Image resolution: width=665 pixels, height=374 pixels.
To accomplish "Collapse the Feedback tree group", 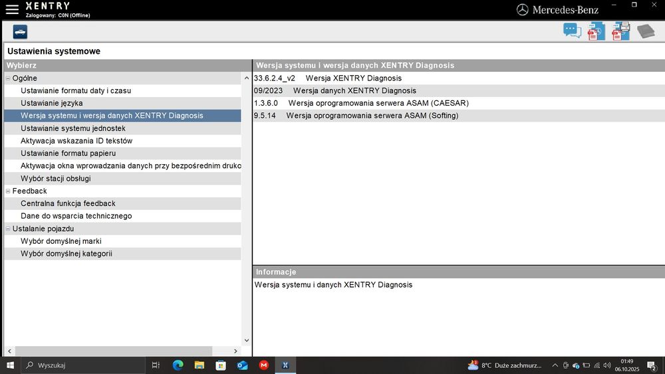I will pyautogui.click(x=7, y=191).
